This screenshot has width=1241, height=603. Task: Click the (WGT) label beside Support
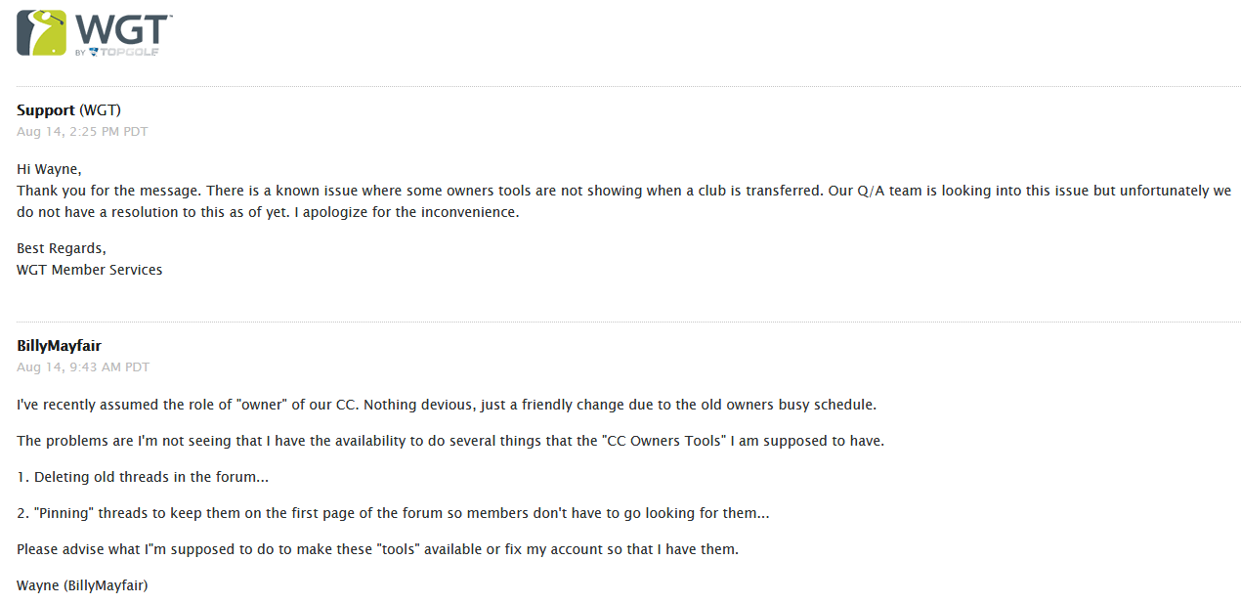(100, 110)
